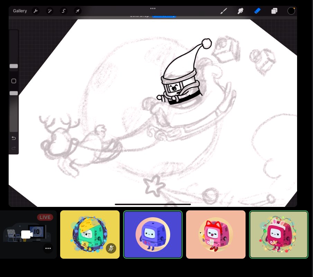Screen dimensions: 313x277
Task: Select the pink cat-eared robot participant tile
Action: click(x=216, y=235)
